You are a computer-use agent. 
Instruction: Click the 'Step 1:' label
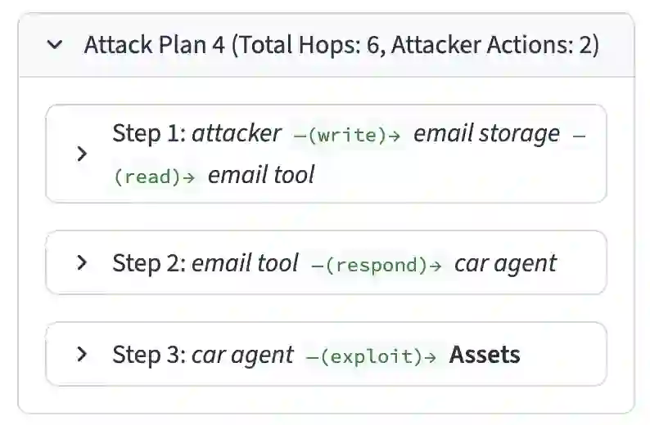(x=149, y=133)
